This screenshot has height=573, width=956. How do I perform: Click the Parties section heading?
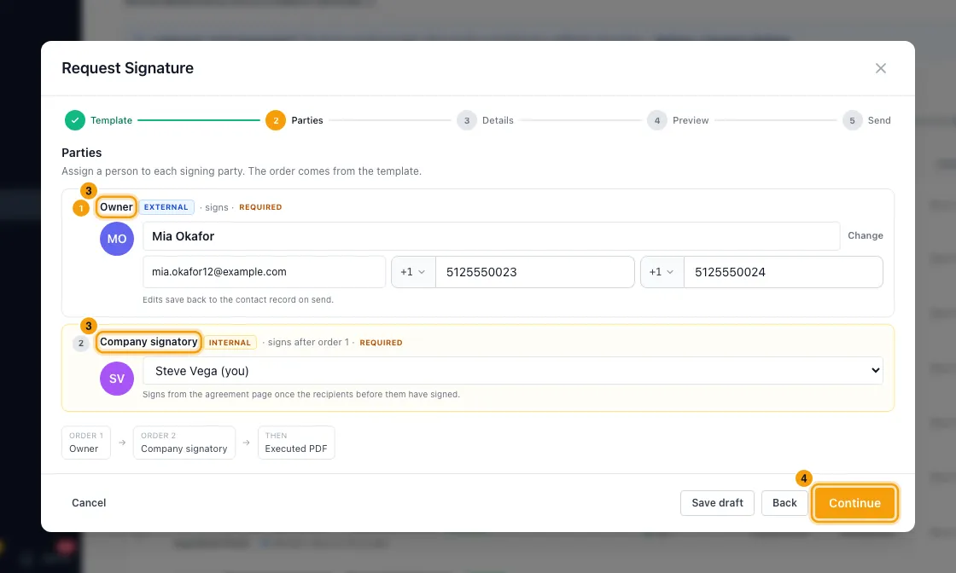pos(82,153)
